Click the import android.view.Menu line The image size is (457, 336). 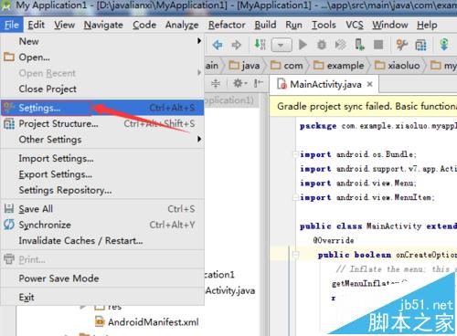(358, 184)
